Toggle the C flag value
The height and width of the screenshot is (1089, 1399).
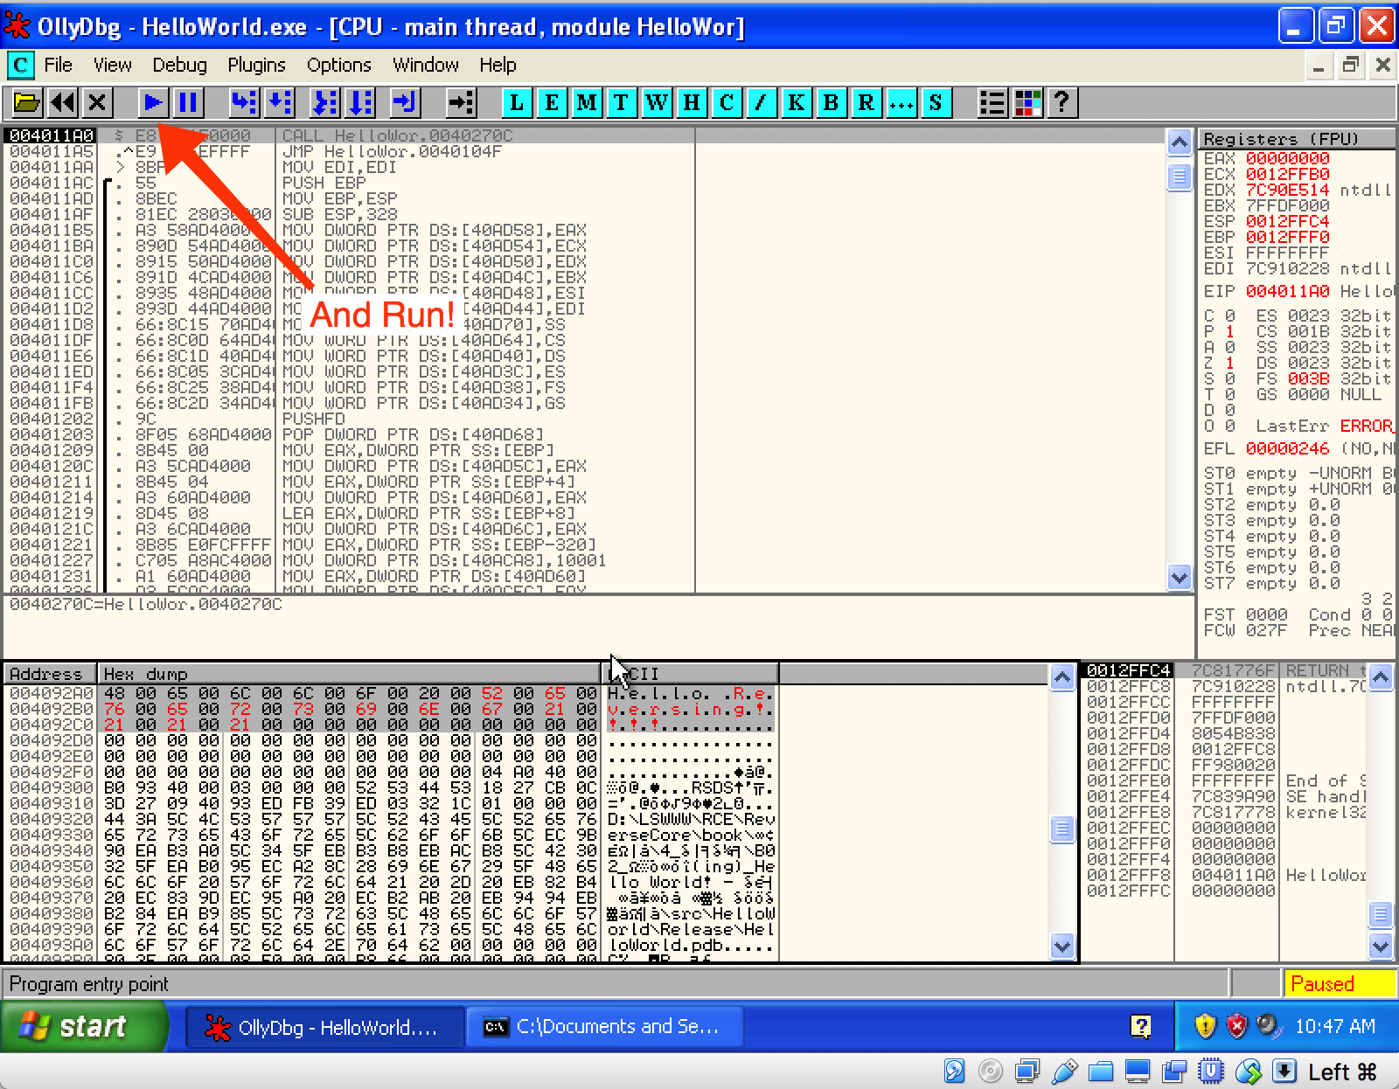coord(1229,316)
